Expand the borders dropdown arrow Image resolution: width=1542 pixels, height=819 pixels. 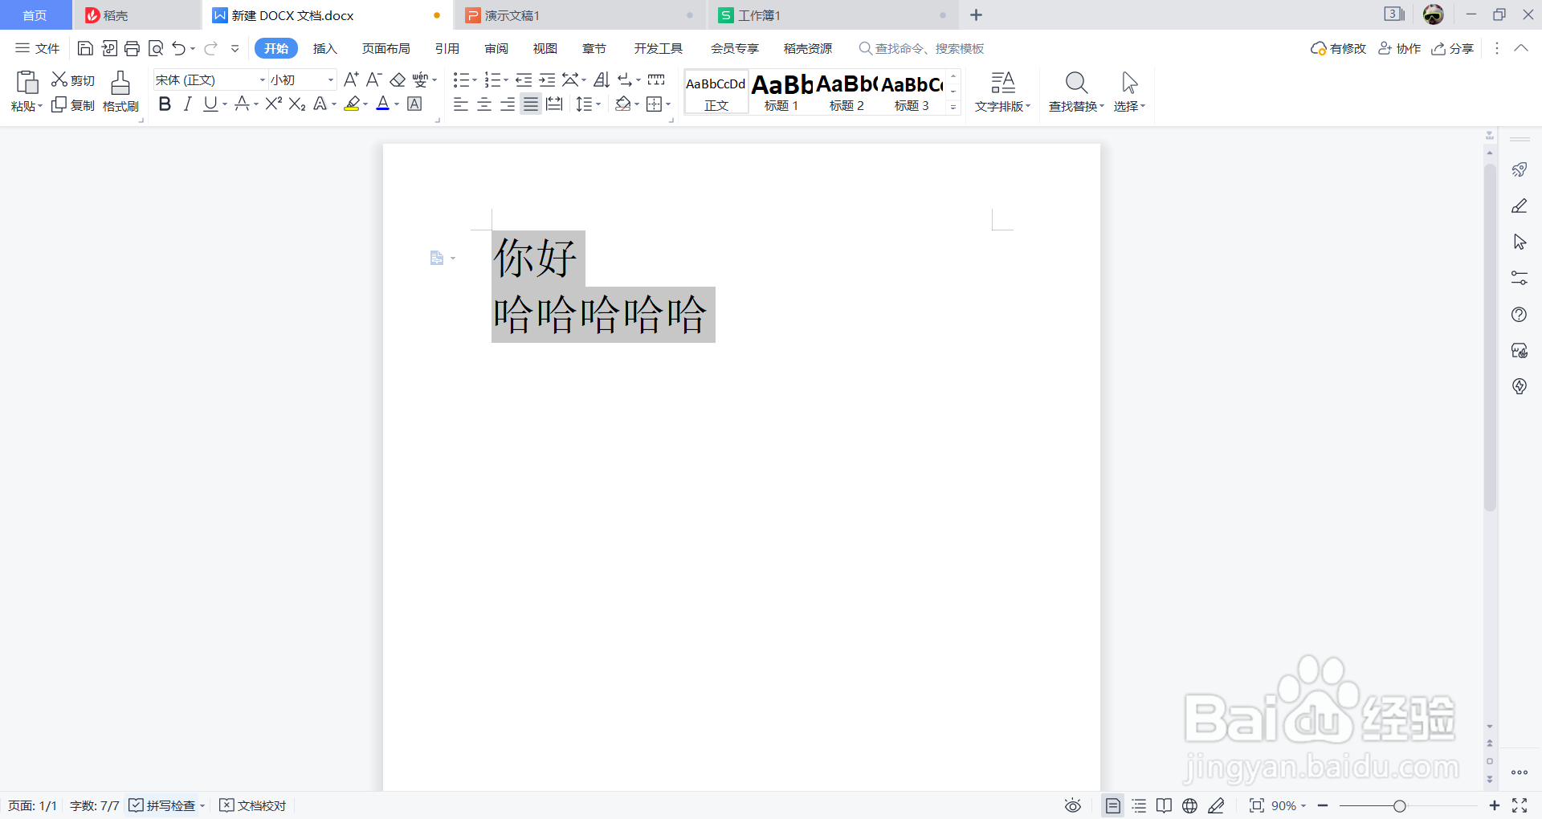pos(668,104)
